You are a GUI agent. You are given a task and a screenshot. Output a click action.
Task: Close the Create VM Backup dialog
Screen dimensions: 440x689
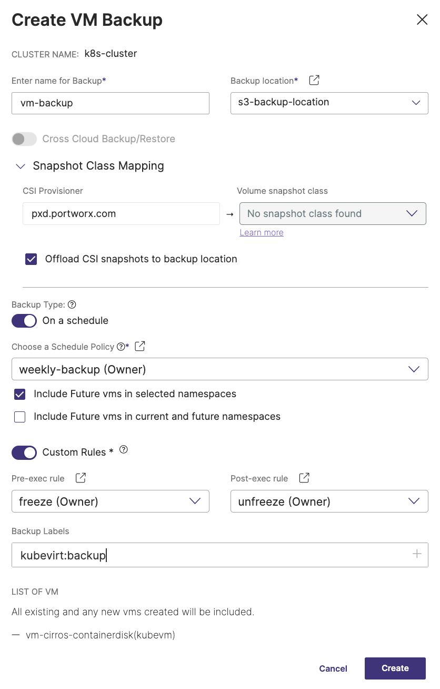422,20
